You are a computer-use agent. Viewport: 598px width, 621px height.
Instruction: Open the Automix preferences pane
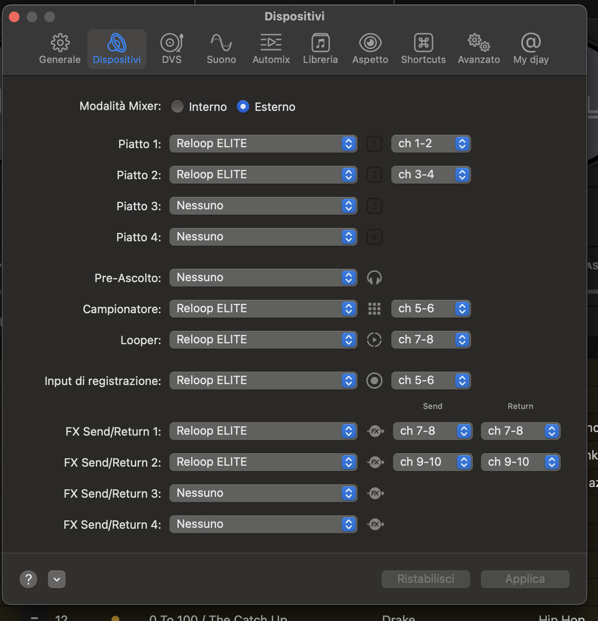click(271, 43)
